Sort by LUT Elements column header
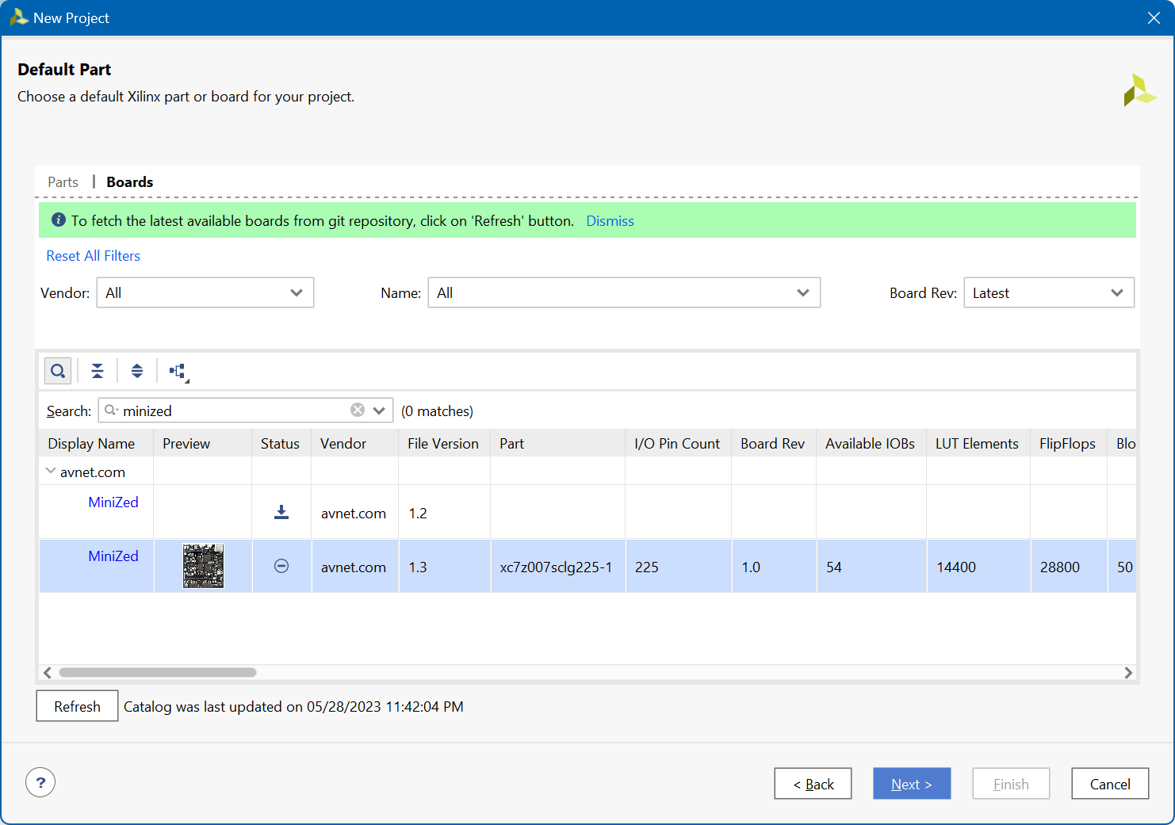Image resolution: width=1175 pixels, height=825 pixels. click(x=978, y=443)
